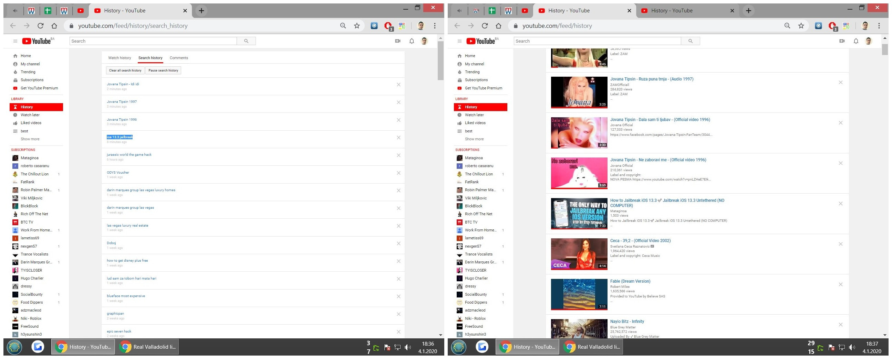This screenshot has width=892, height=359.
Task: Remove 'Jovana Tipsin - Idi idi' search entry
Action: [x=398, y=84]
